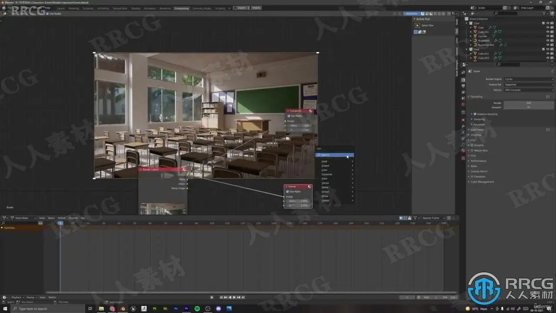Expand the Denoising subpanel

[478, 119]
